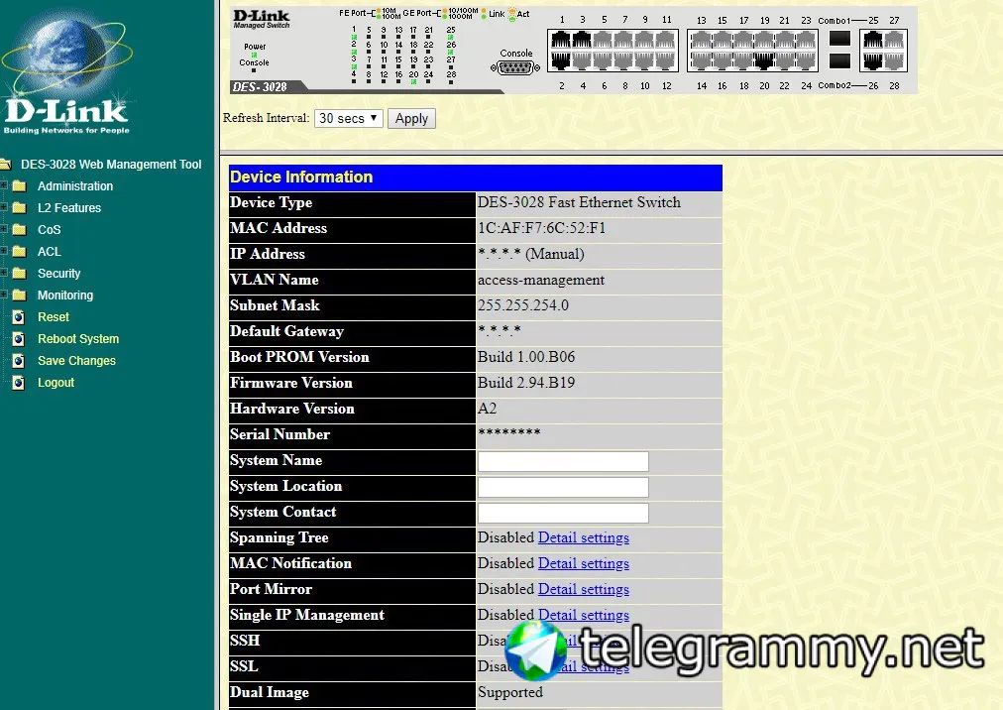1003x710 pixels.
Task: Click port 1 on the switch panel
Action: point(561,41)
